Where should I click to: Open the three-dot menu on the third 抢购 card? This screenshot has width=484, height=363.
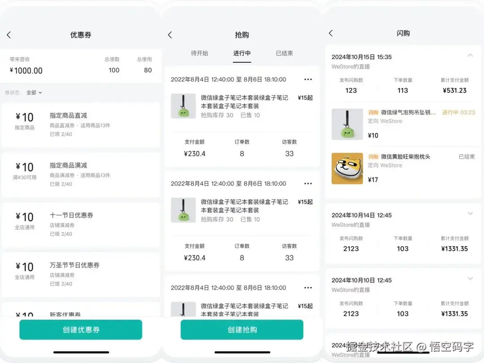[x=308, y=287]
